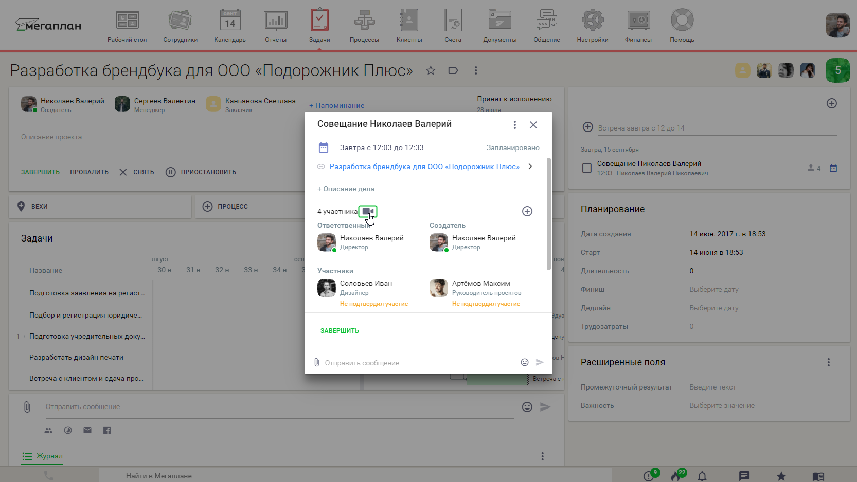This screenshot has height=482, width=857.
Task: Open ВЕХИ section
Action: pyautogui.click(x=100, y=206)
